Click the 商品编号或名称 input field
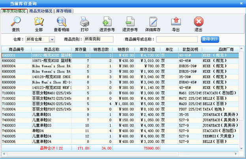This screenshot has width=246, height=159. pyautogui.click(x=177, y=39)
